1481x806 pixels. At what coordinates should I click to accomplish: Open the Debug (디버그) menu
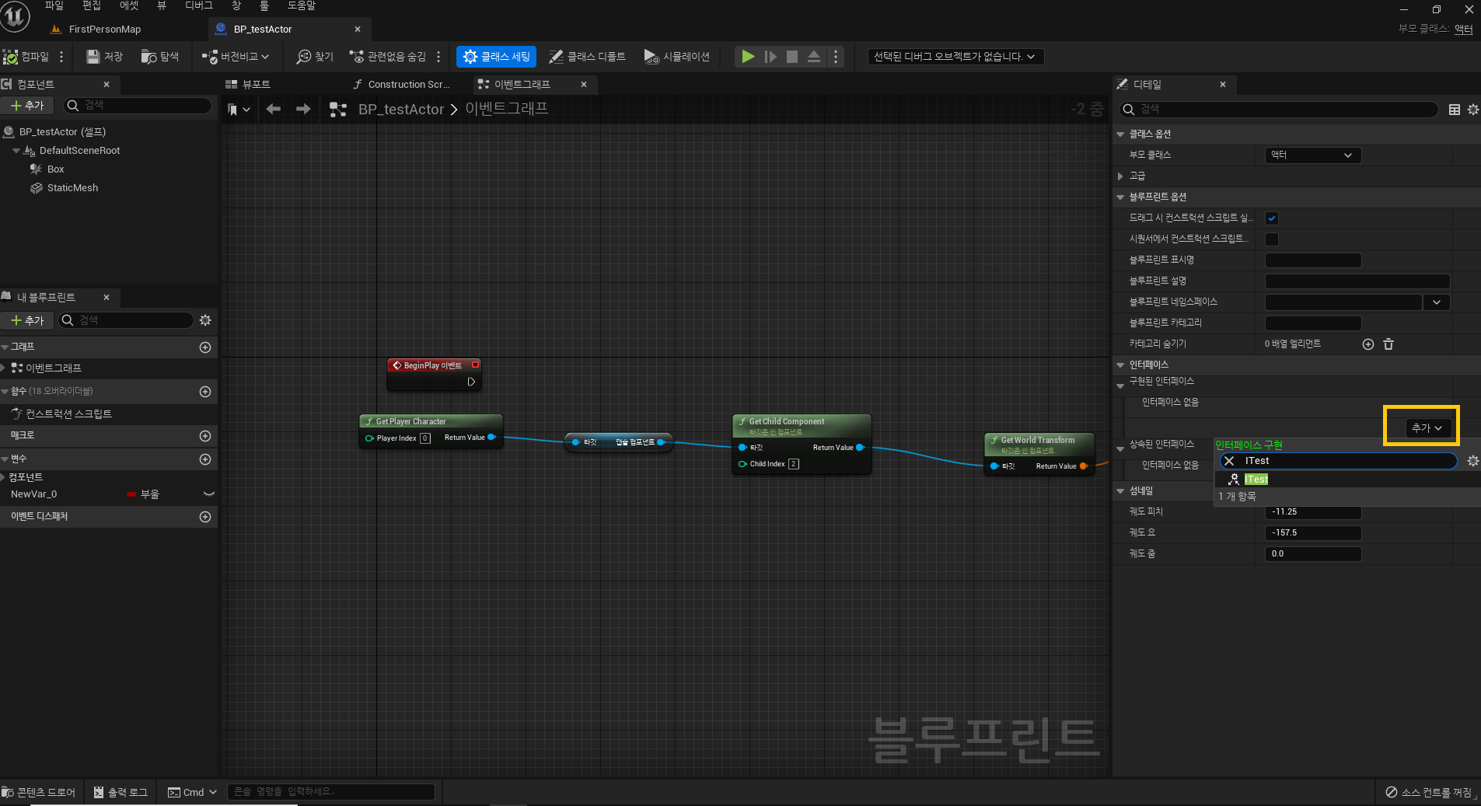[x=199, y=5]
